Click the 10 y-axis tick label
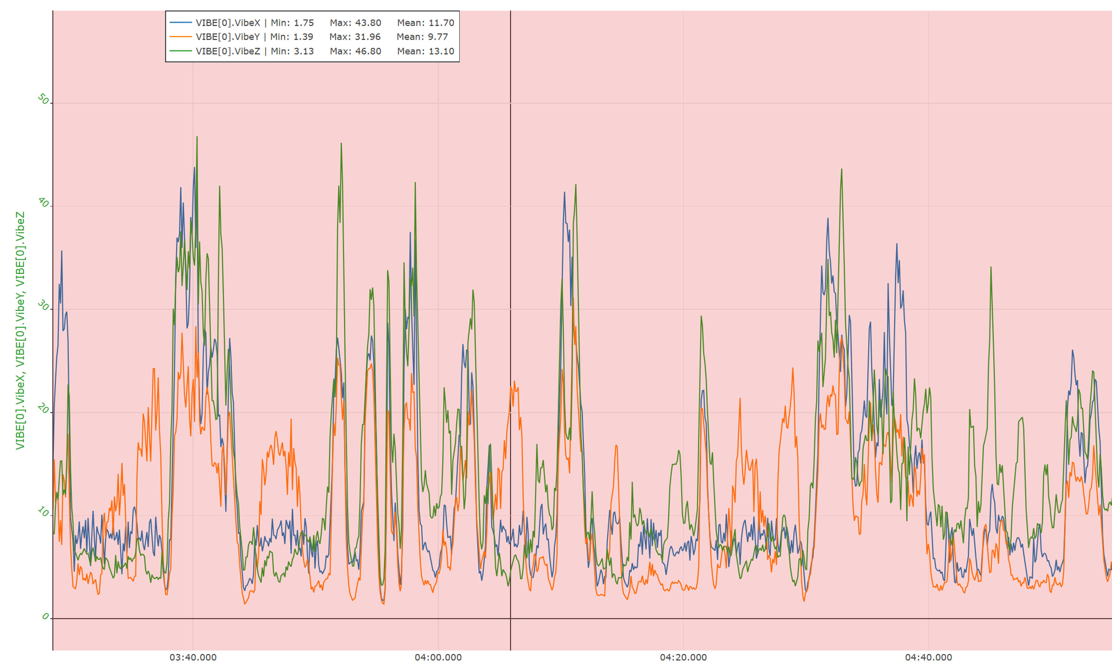 click(x=43, y=511)
